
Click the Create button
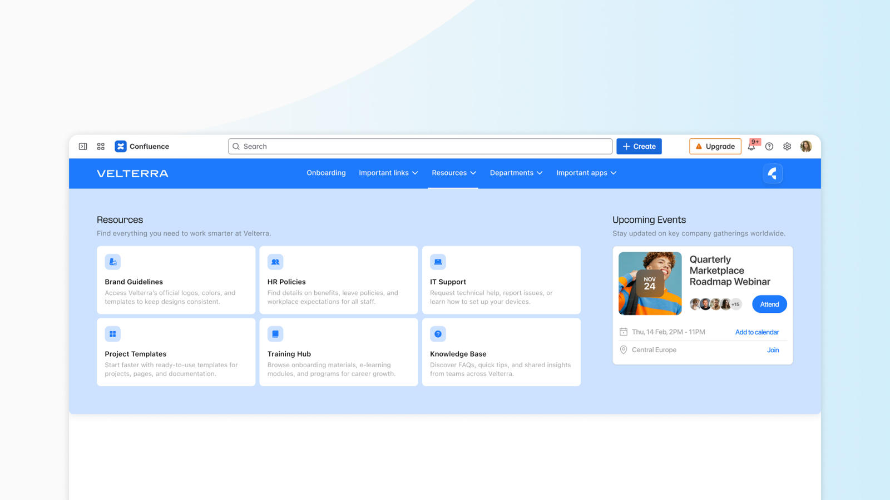(x=639, y=147)
